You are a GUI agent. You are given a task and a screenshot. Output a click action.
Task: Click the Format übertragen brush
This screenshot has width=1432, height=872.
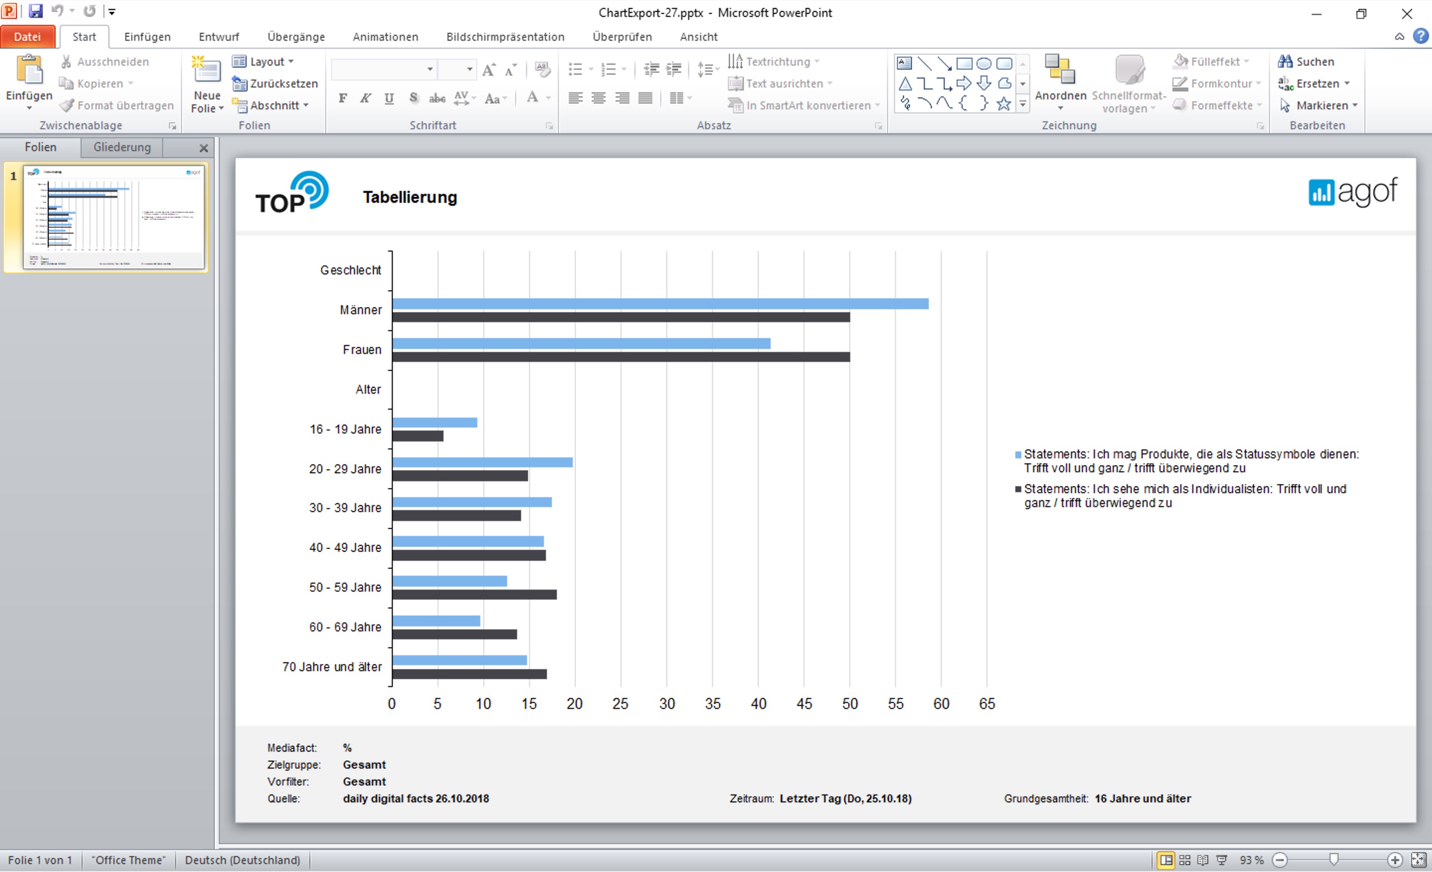click(x=67, y=105)
